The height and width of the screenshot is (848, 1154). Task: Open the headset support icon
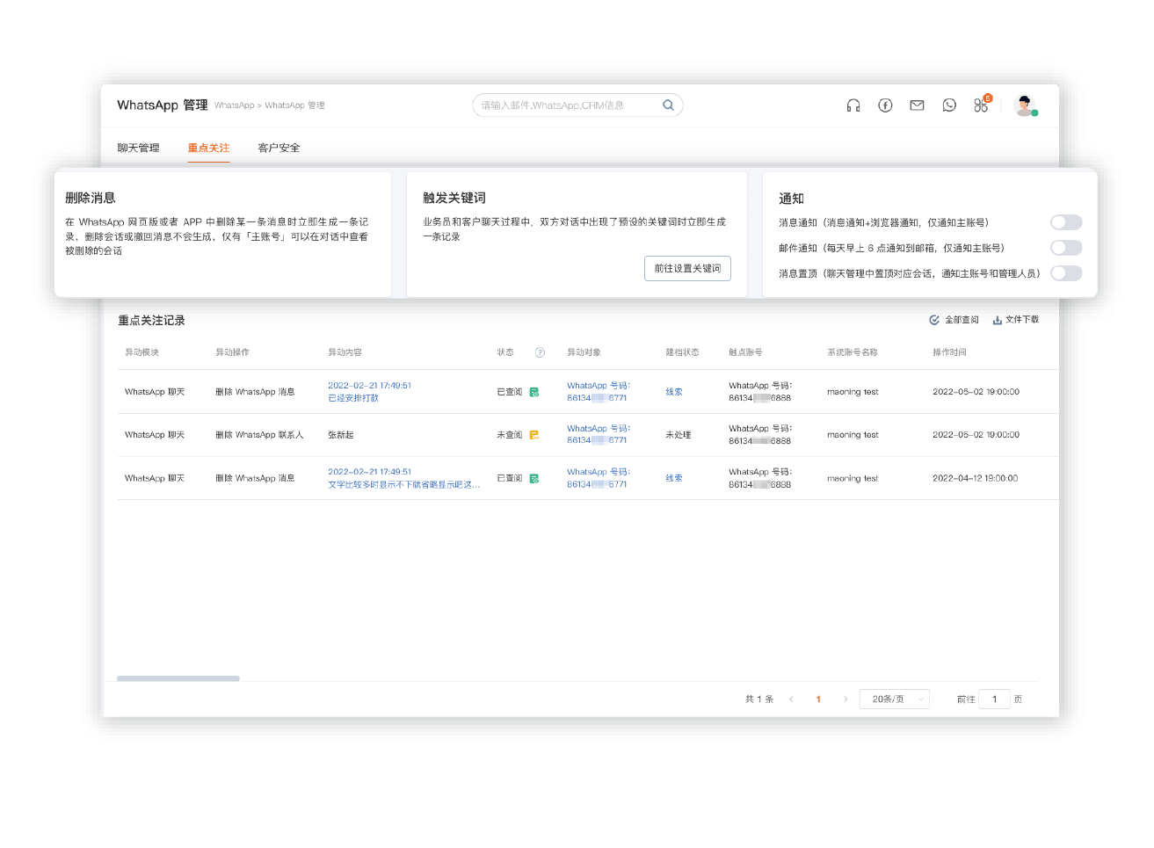tap(853, 105)
